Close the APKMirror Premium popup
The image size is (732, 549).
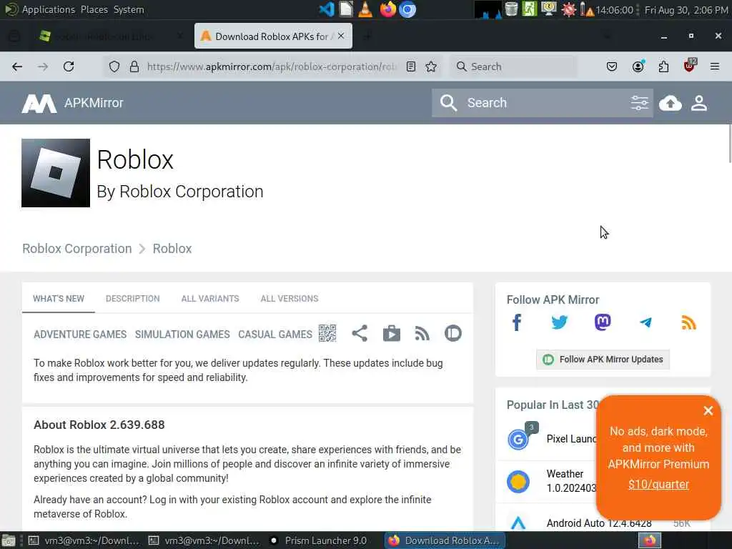[x=708, y=410]
